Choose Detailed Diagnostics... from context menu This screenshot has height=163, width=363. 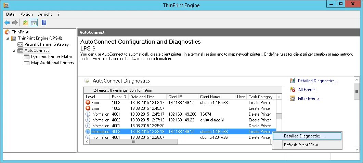(x=307, y=136)
